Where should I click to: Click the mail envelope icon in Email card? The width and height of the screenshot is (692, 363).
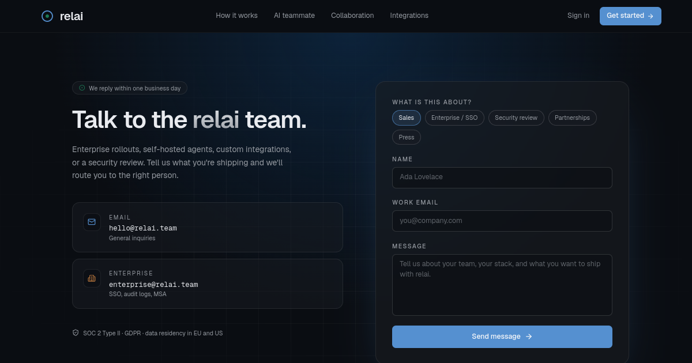point(92,222)
